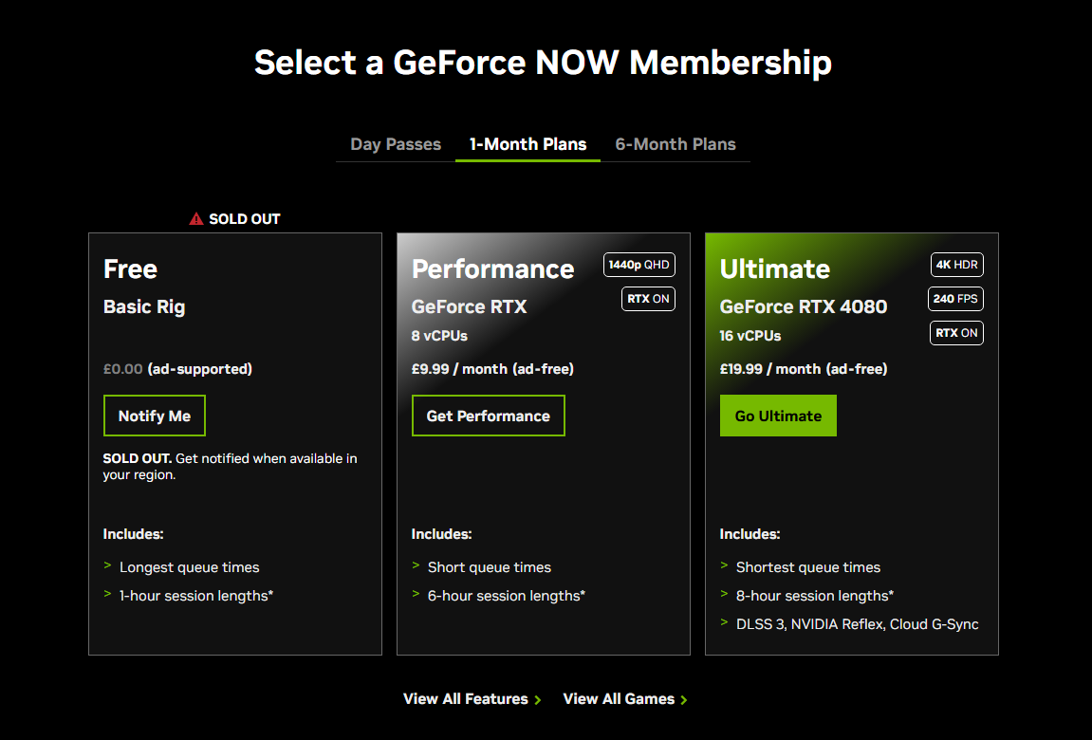The width and height of the screenshot is (1092, 740).
Task: Click the red SOLD OUT warning icon
Action: pos(196,219)
